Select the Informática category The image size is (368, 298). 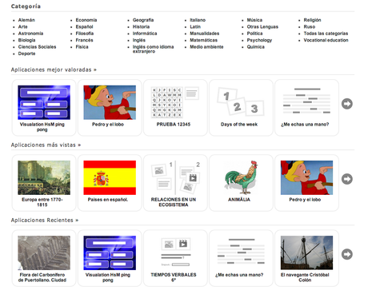(145, 34)
